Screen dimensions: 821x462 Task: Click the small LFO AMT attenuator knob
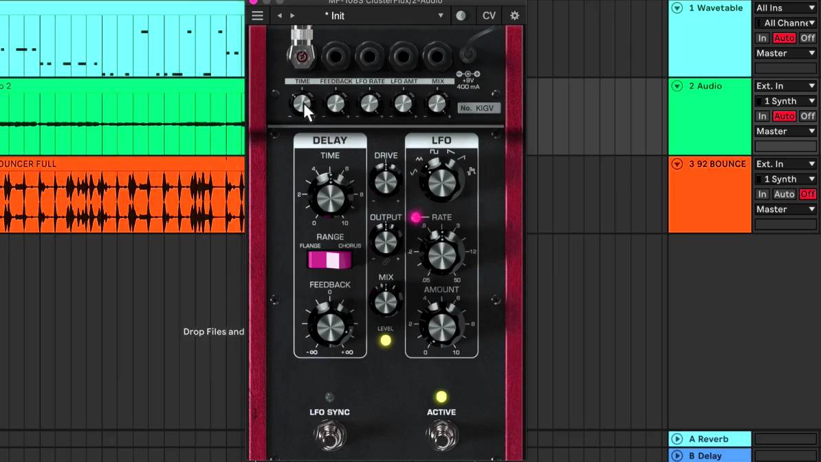pos(403,103)
